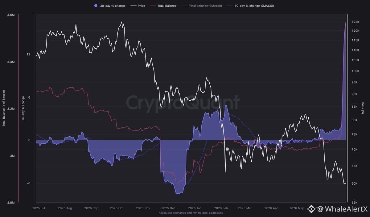Select the 2025 Aug x-axis label
The height and width of the screenshot is (217, 370).
click(65, 208)
